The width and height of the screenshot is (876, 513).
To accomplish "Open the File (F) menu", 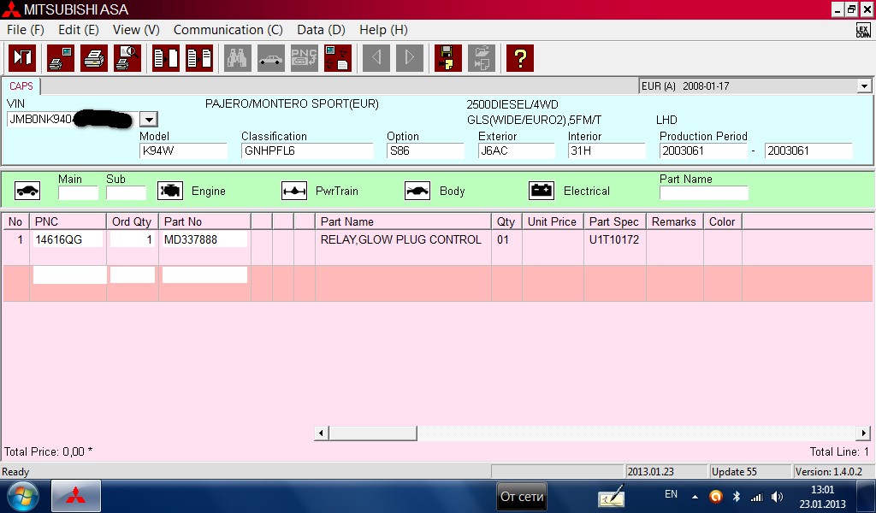I will (x=25, y=30).
